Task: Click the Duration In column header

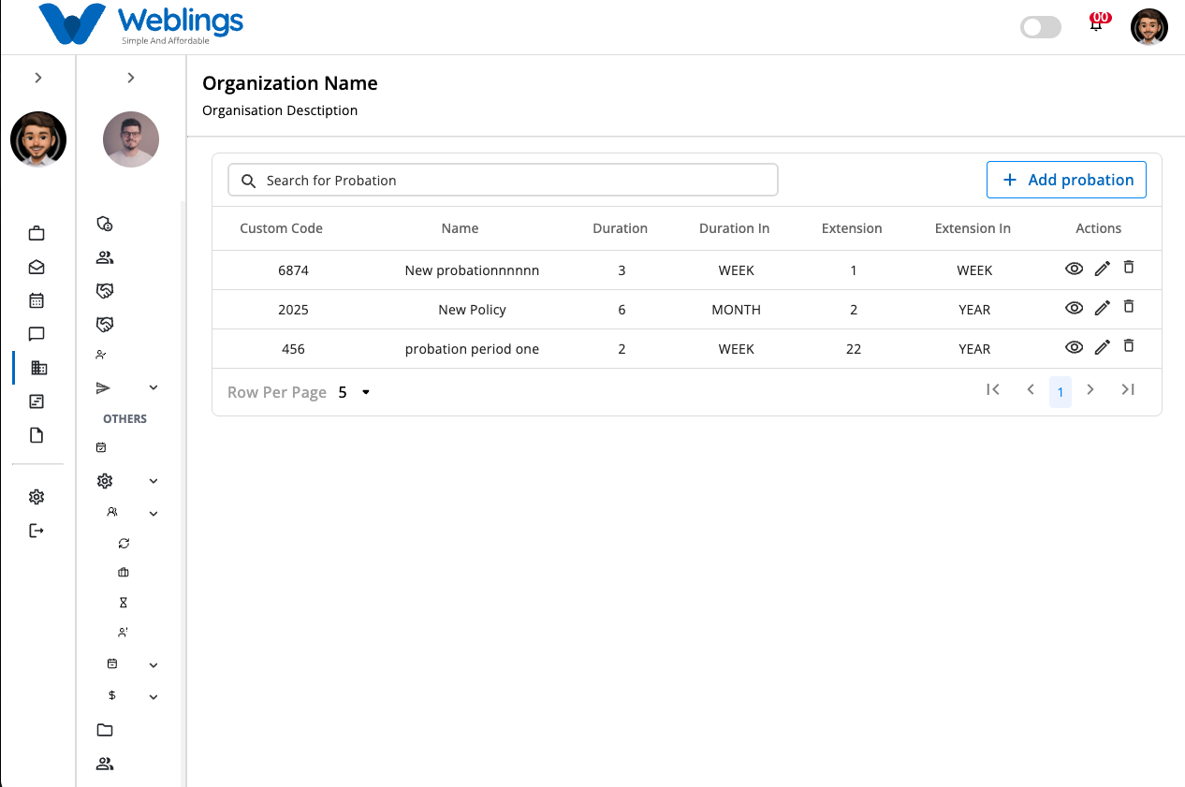Action: coord(735,228)
